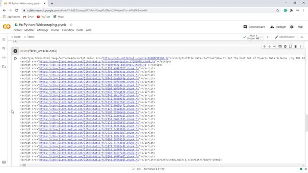
Task: Open the Aide menu
Action: (89, 30)
